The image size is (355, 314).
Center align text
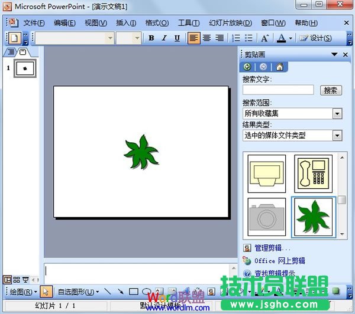coord(206,38)
